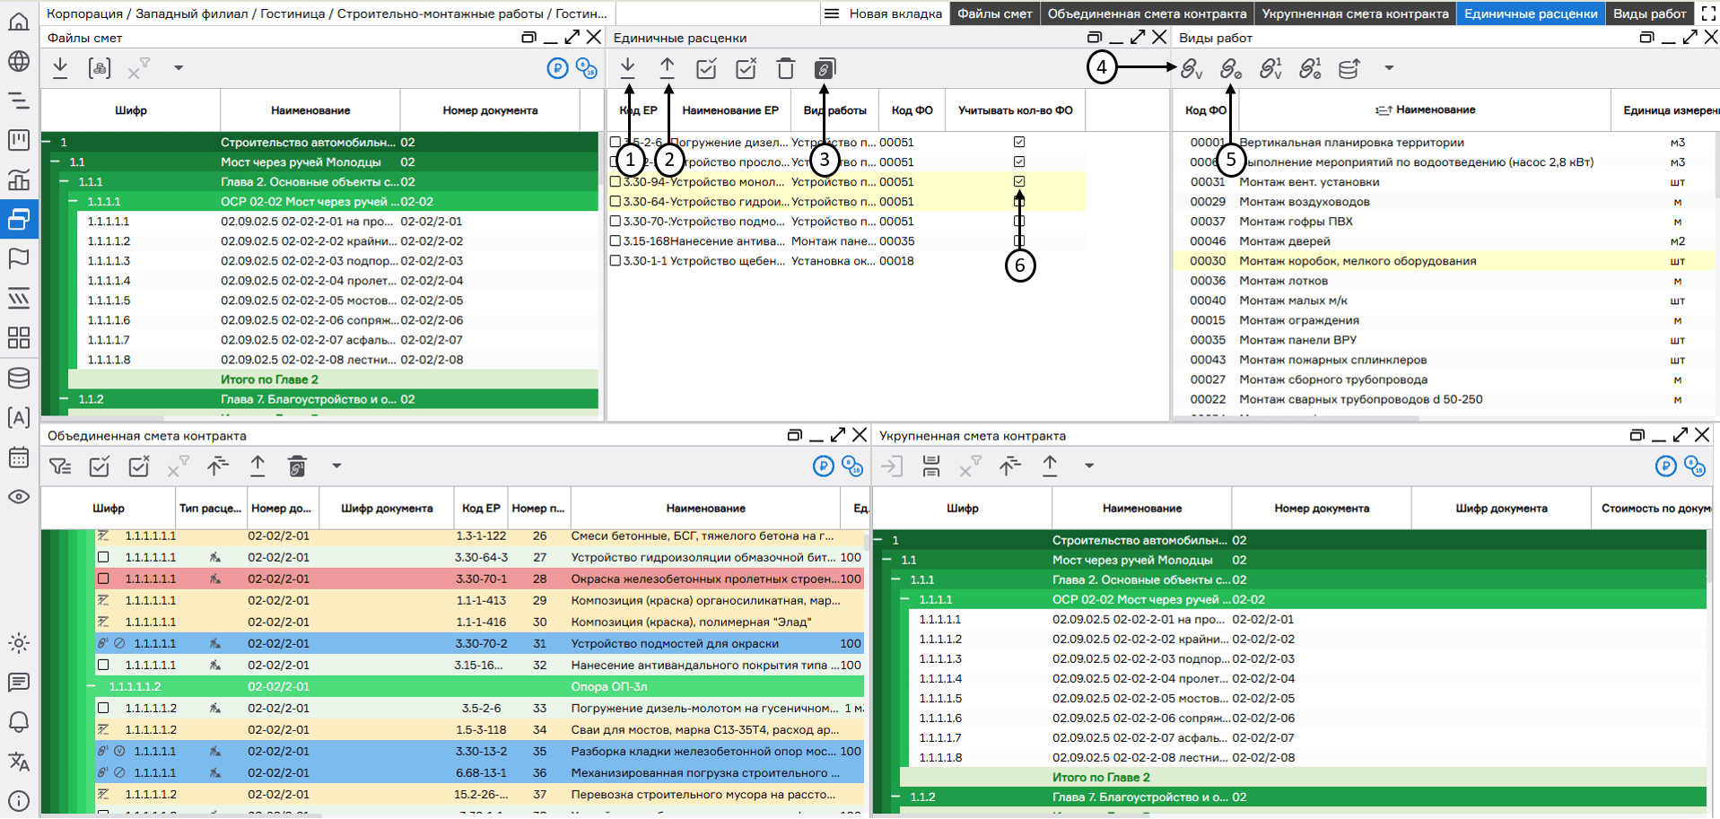Open the Объединенная смета контракта tab
The width and height of the screenshot is (1720, 819).
(x=1147, y=13)
